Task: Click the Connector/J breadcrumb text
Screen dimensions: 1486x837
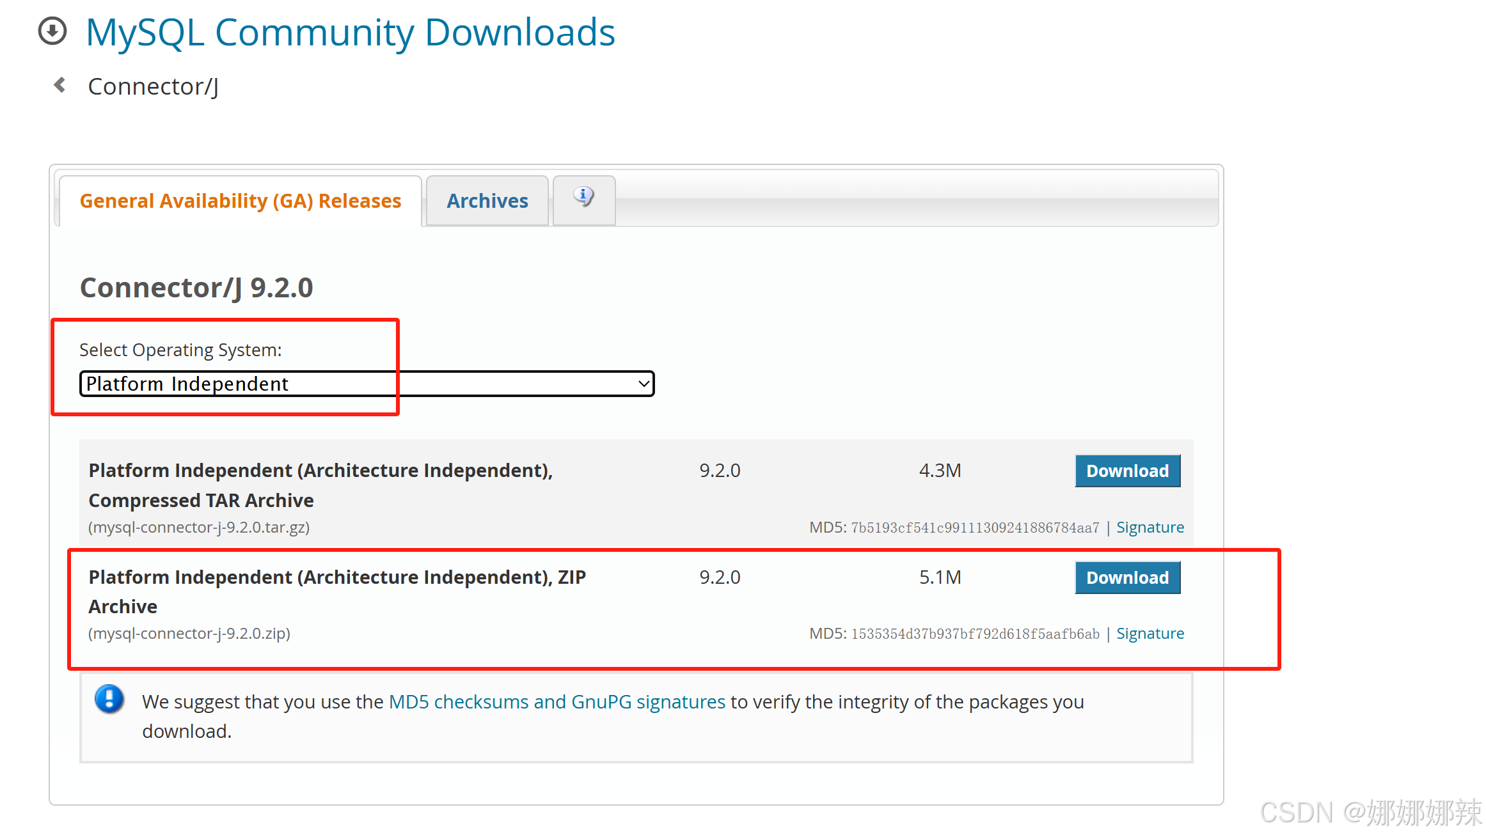Action: (x=153, y=86)
